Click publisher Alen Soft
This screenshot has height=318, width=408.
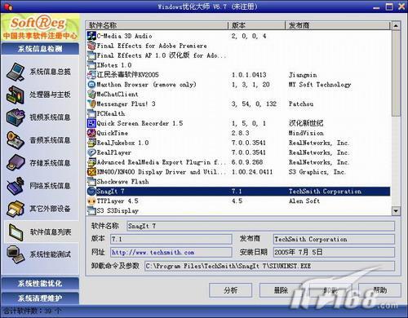pyautogui.click(x=304, y=201)
